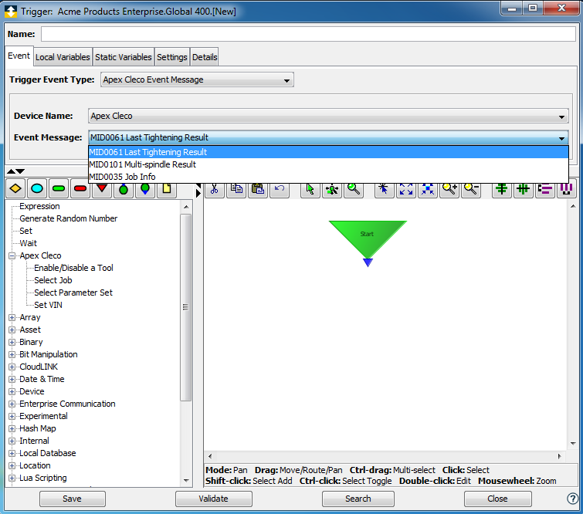Select the arrow pointer tool
Viewport: 583px width, 514px height.
[310, 189]
